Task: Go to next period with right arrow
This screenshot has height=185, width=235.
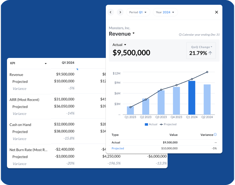Action: click(x=120, y=12)
